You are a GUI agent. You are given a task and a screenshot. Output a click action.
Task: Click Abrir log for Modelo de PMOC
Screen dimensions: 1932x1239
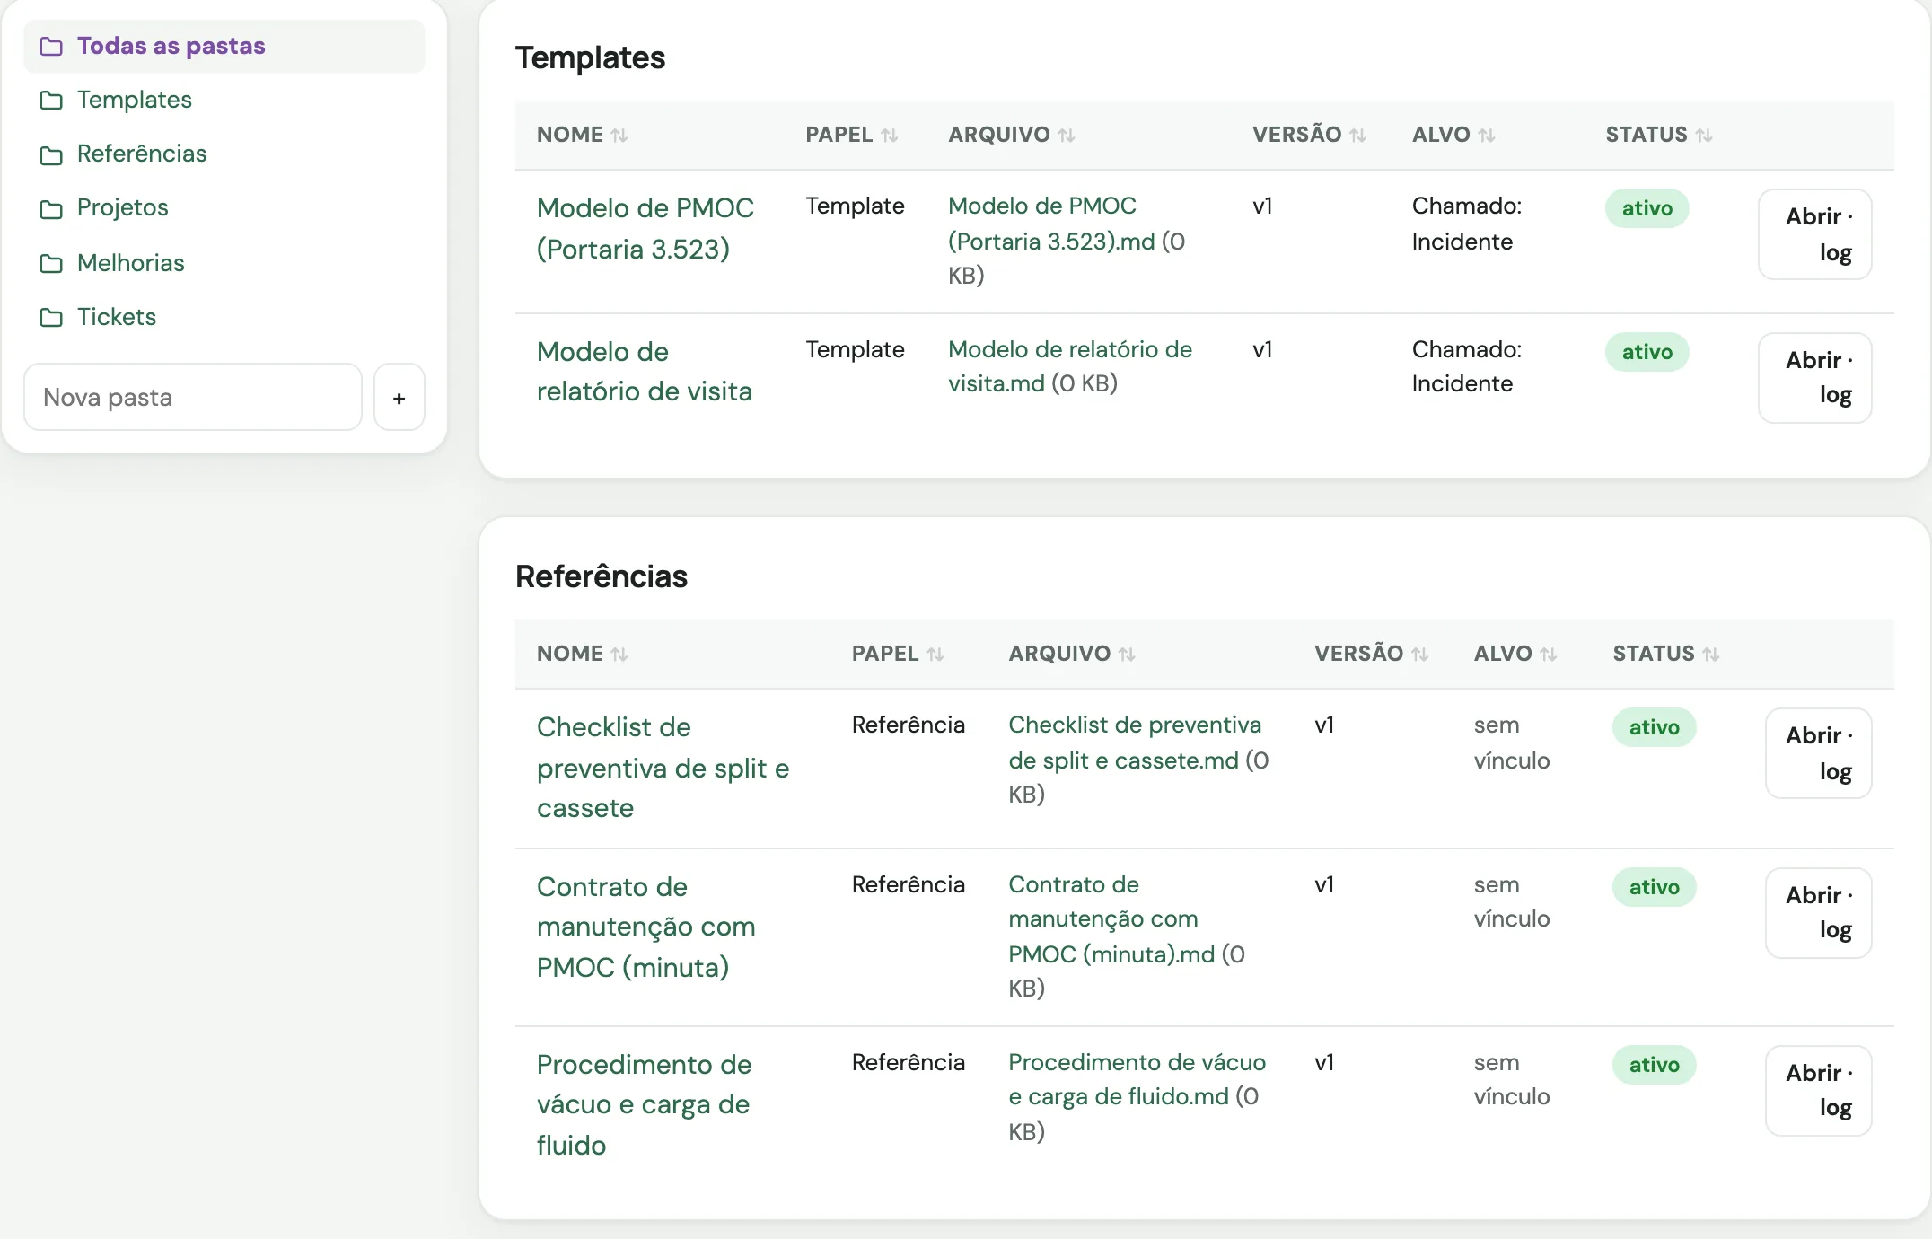[x=1815, y=234]
